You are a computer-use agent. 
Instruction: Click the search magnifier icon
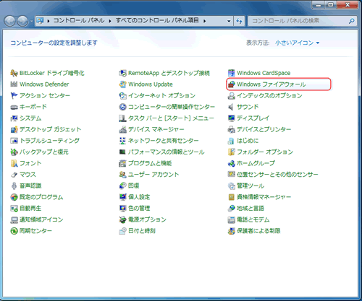click(x=352, y=21)
